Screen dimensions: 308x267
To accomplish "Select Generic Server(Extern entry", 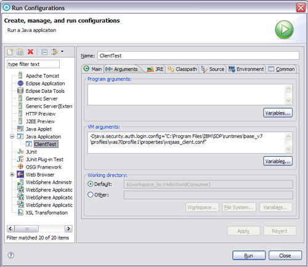I will click(x=49, y=106).
